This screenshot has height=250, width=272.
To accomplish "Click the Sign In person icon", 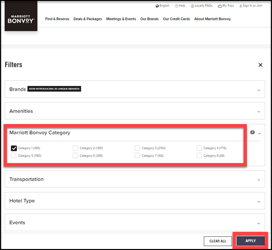I will coord(241,6).
